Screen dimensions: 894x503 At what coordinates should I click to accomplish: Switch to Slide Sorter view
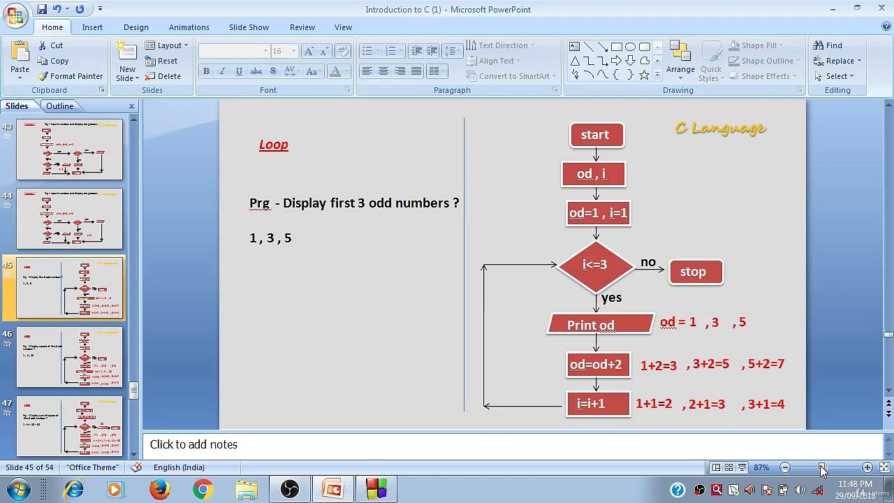[728, 467]
